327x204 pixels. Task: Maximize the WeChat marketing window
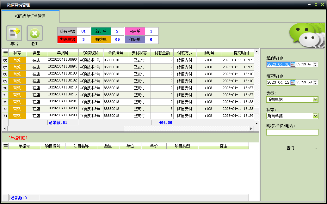coord(316,4)
